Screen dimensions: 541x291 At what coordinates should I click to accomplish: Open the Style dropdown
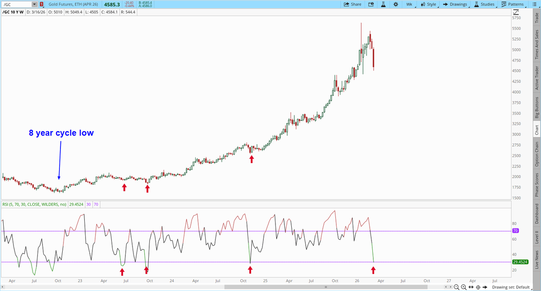(x=429, y=4)
